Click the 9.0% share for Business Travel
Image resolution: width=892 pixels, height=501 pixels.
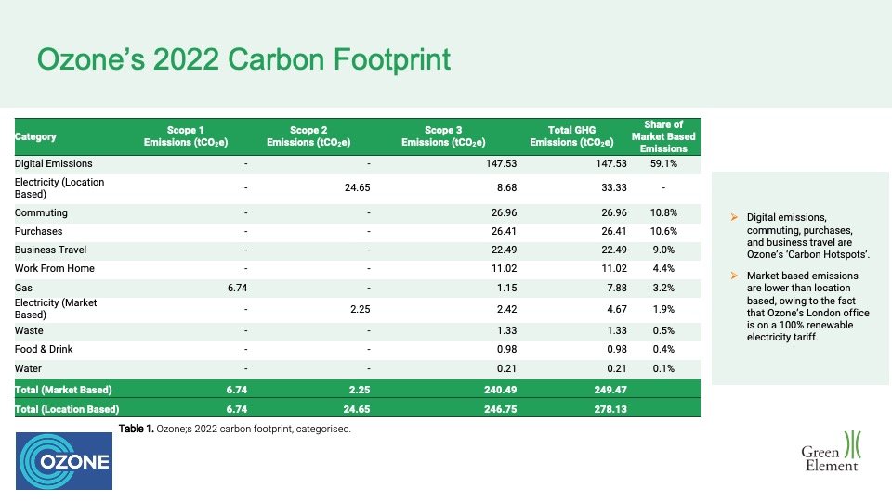(x=663, y=250)
